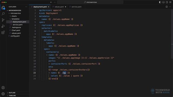This screenshot has width=173, height=97.
Task: Switch to the deployment.yaml tab
Action: point(40,7)
